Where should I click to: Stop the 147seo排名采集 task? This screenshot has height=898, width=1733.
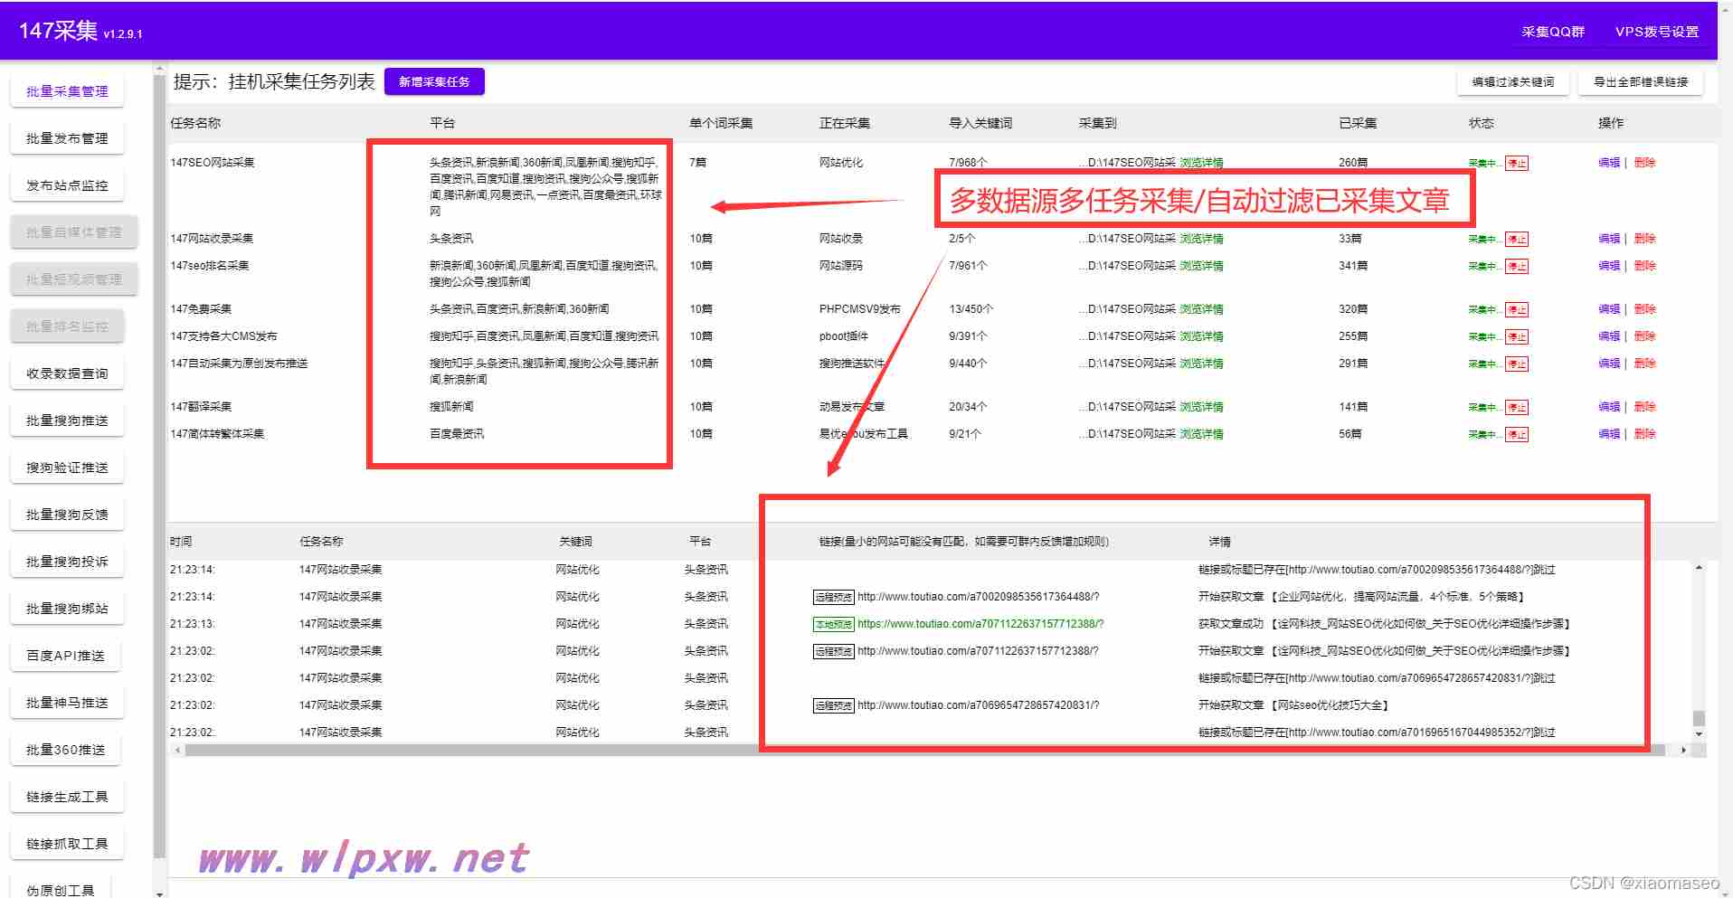(1517, 267)
